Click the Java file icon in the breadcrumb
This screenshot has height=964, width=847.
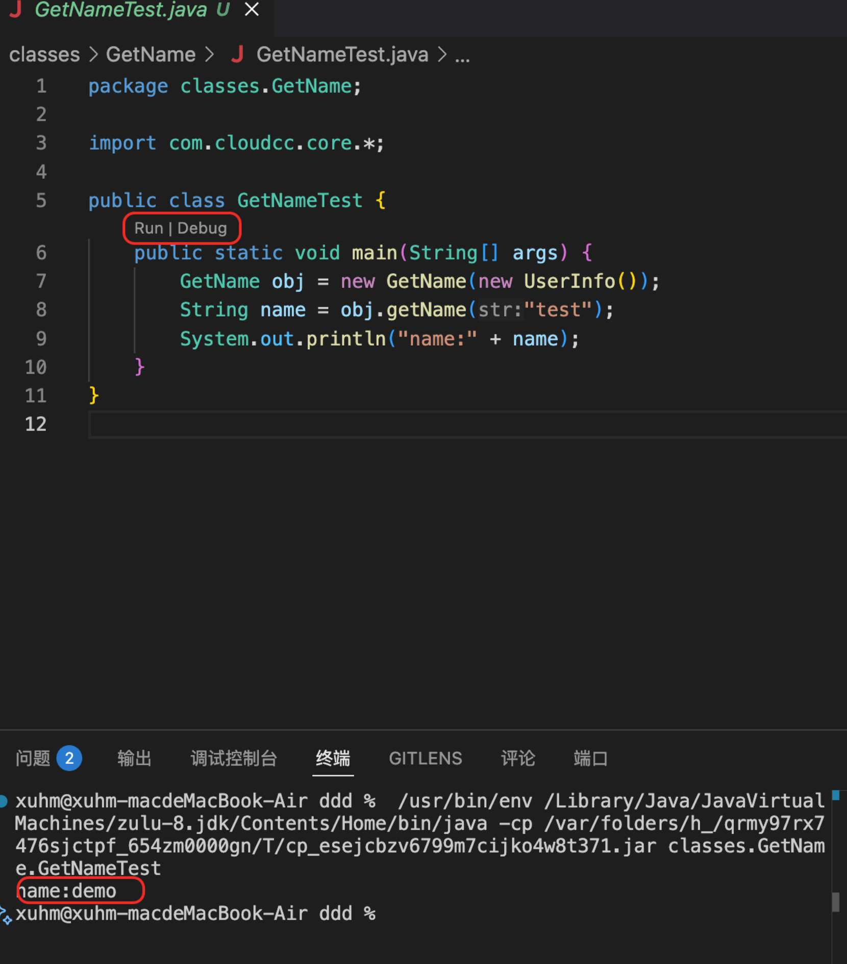pyautogui.click(x=237, y=54)
